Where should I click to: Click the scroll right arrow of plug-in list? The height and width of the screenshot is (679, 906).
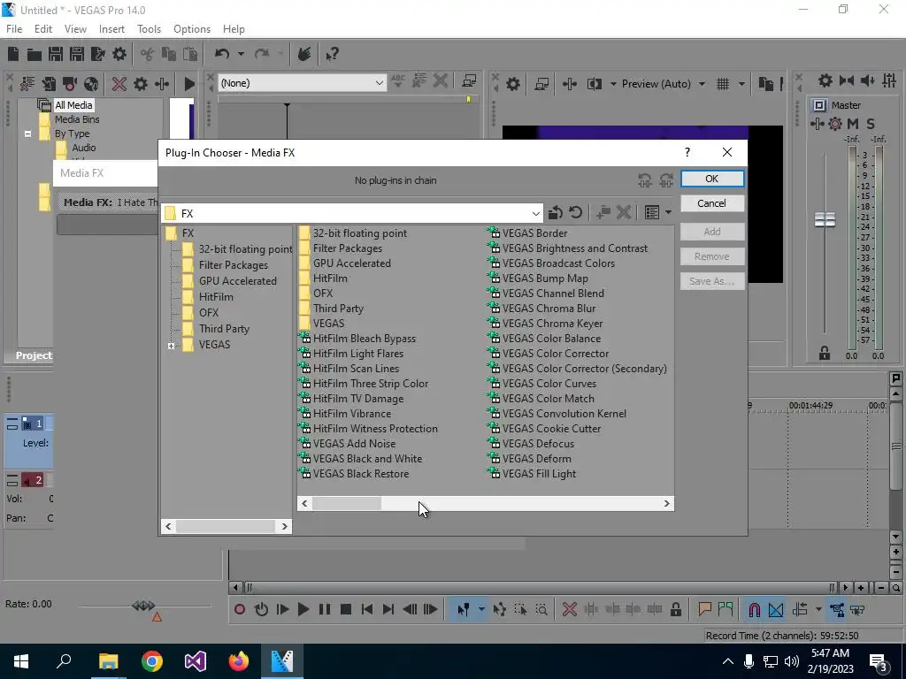[666, 503]
